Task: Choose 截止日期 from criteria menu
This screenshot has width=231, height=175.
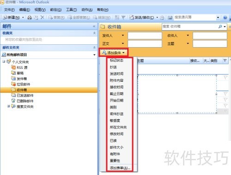Action: [x=116, y=94]
